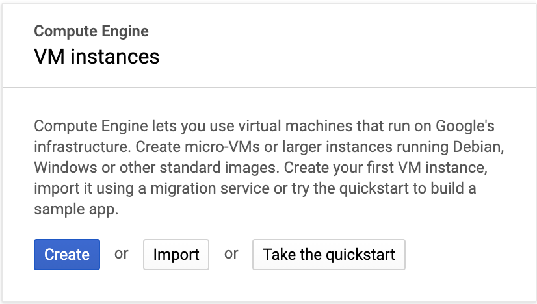
Task: Start the Take the quickstart option
Action: tap(329, 255)
